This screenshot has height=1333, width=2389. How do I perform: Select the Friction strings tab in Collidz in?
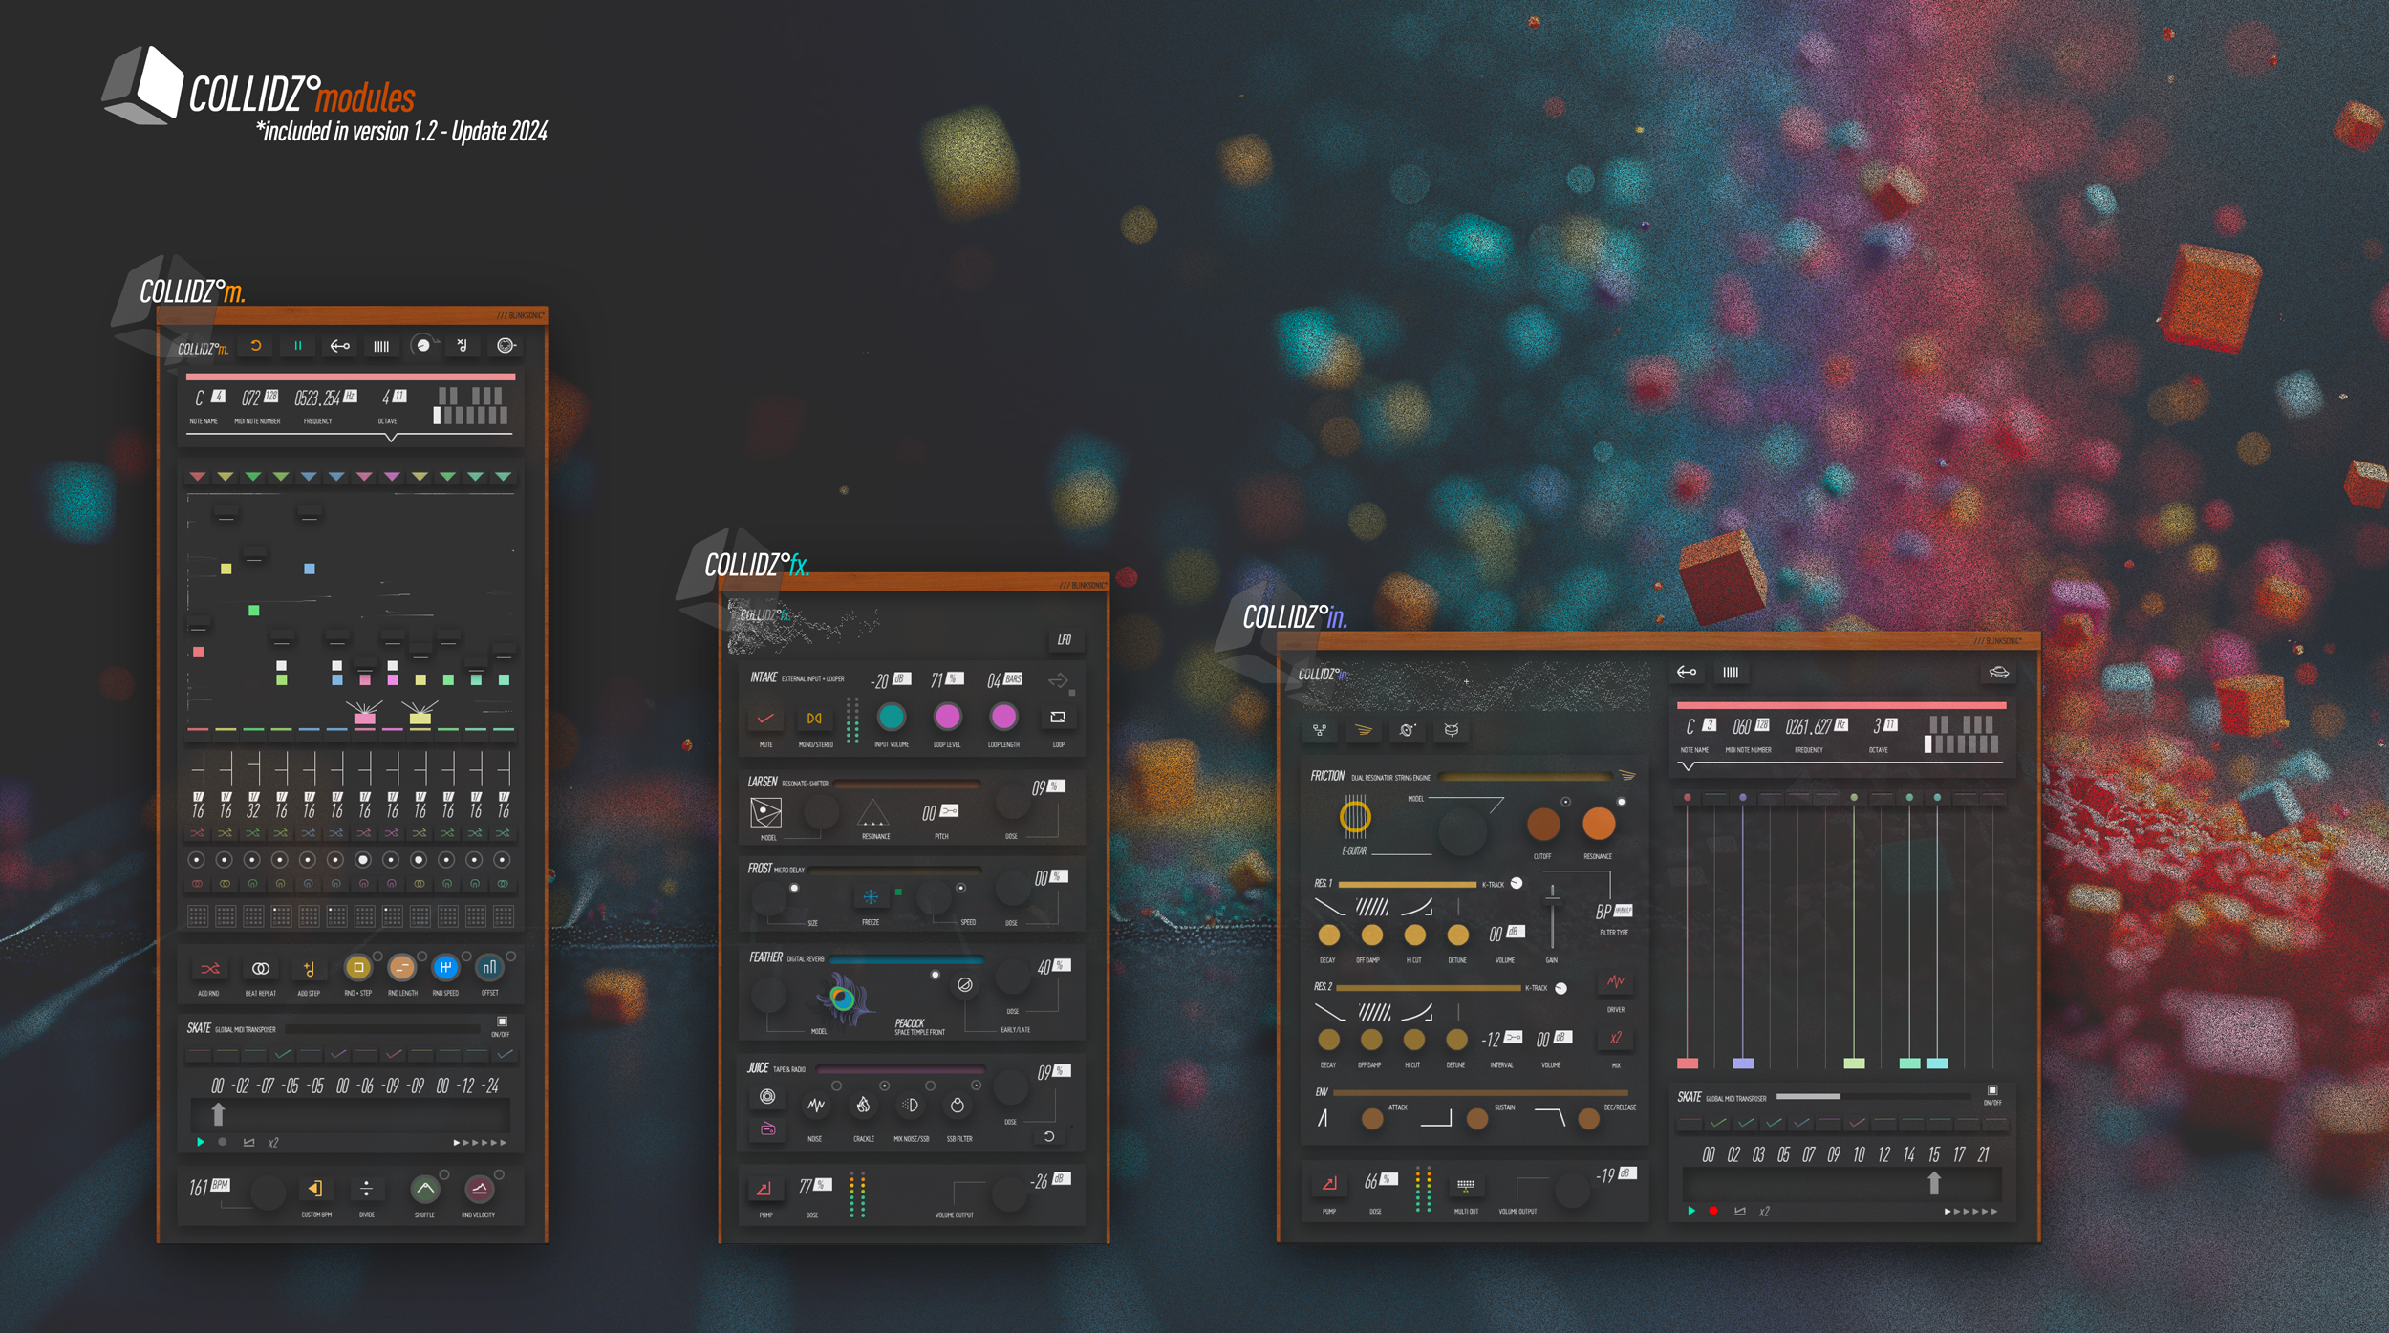click(1364, 730)
